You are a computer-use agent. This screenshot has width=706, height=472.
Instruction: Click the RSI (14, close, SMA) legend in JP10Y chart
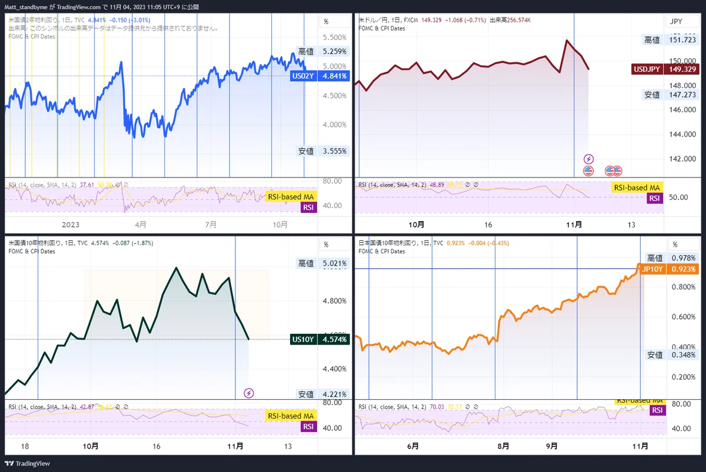point(392,406)
